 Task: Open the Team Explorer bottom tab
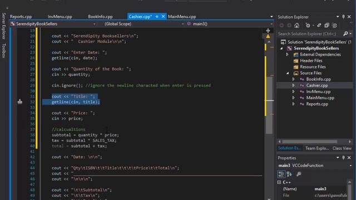317,148
